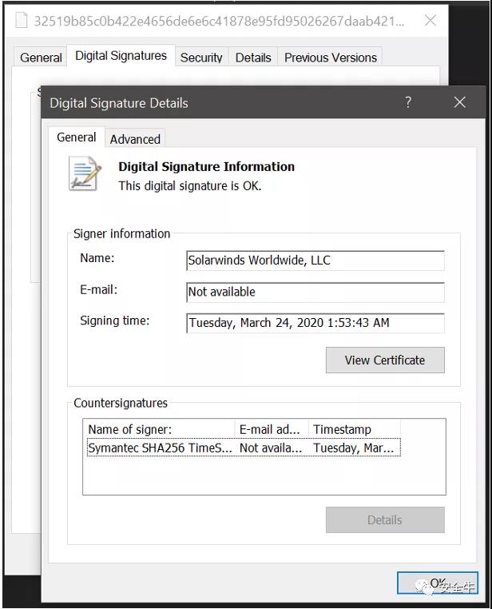Screen dimensions: 492x609
Task: Click the OK button
Action: point(437,583)
